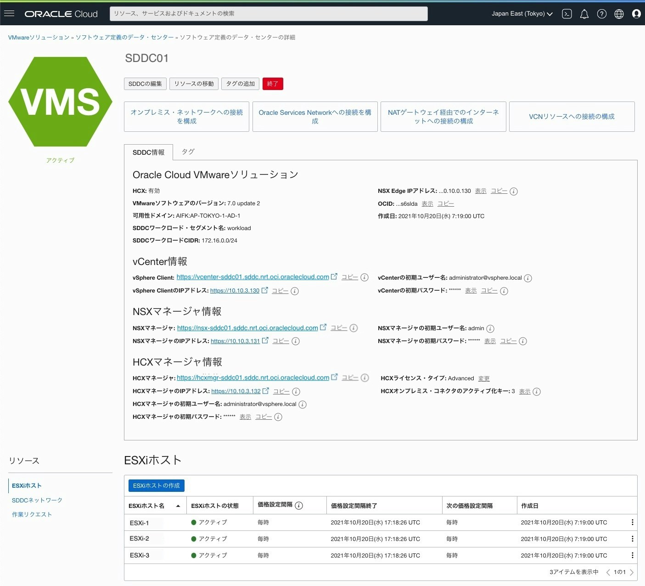The height and width of the screenshot is (586, 645).
Task: Switch to the SDDC情報 tab
Action: click(x=148, y=152)
